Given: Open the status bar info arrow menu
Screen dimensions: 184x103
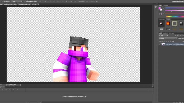Looking at the screenshot, I should coord(20,85).
